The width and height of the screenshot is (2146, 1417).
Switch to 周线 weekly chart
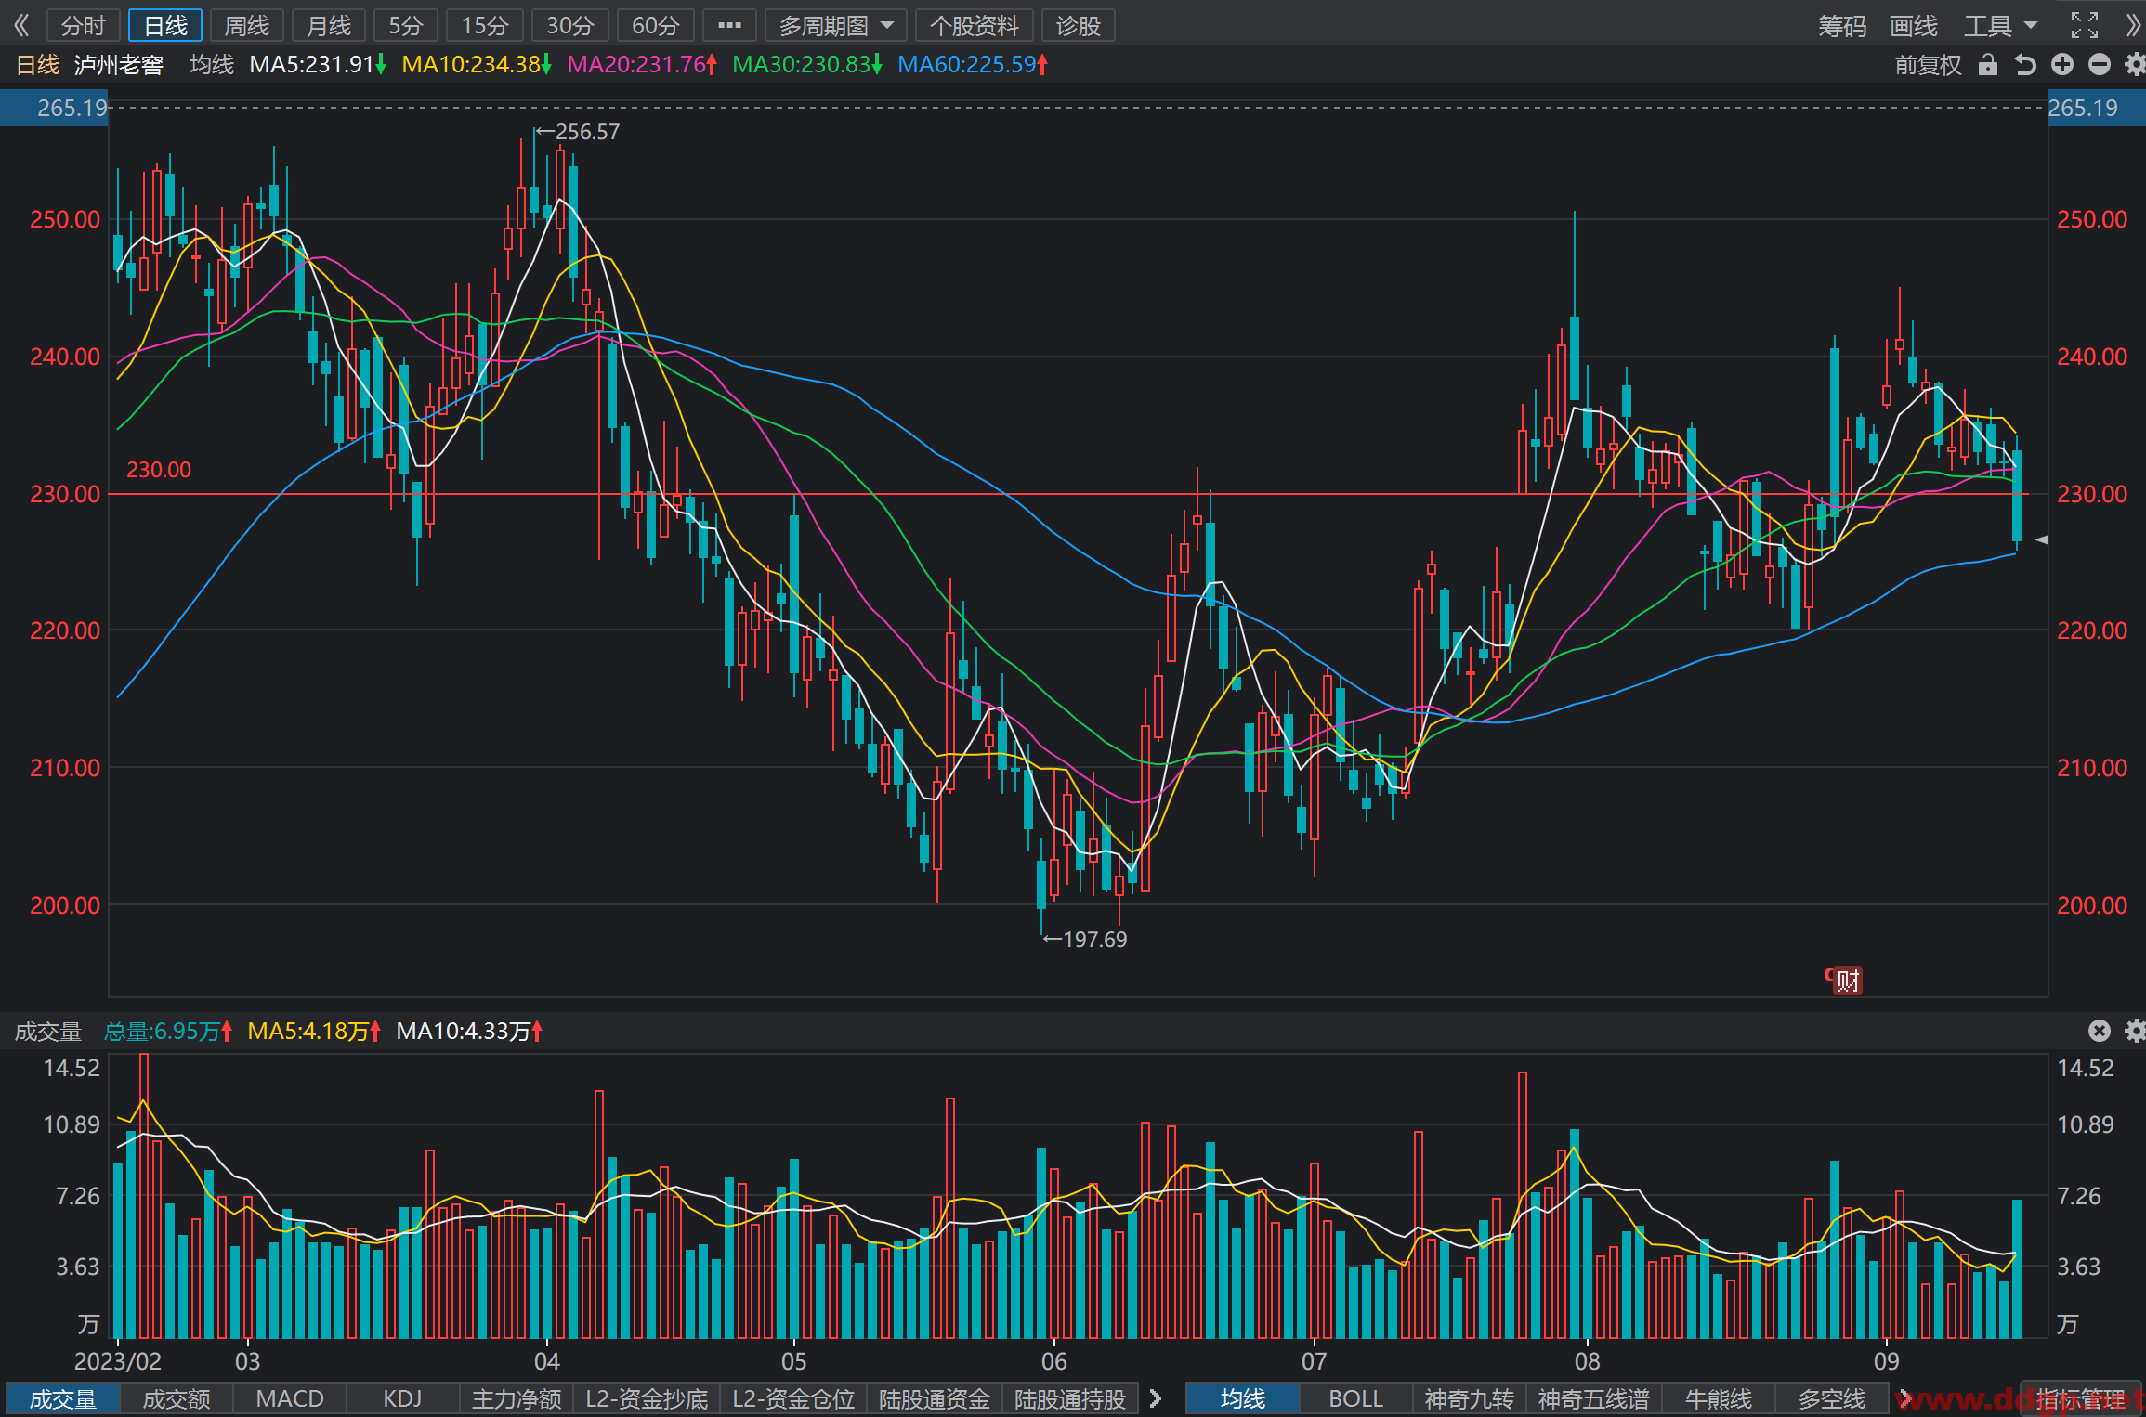247,26
